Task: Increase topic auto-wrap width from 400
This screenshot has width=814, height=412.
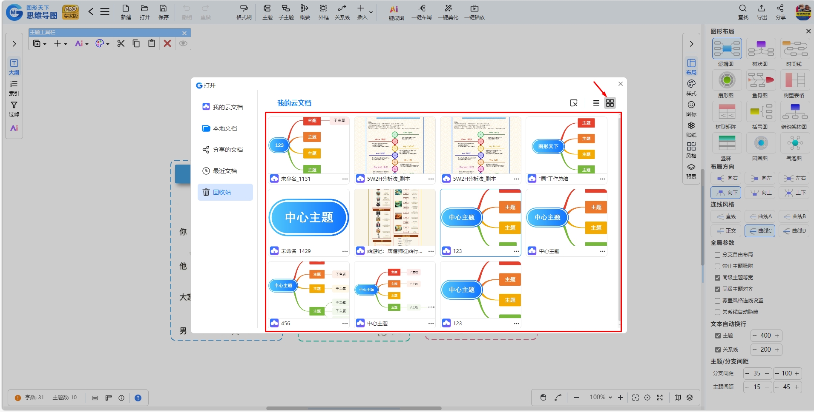Action: pyautogui.click(x=777, y=335)
